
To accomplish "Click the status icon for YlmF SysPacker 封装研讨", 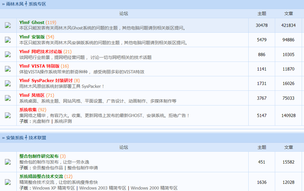I will click(8, 83).
